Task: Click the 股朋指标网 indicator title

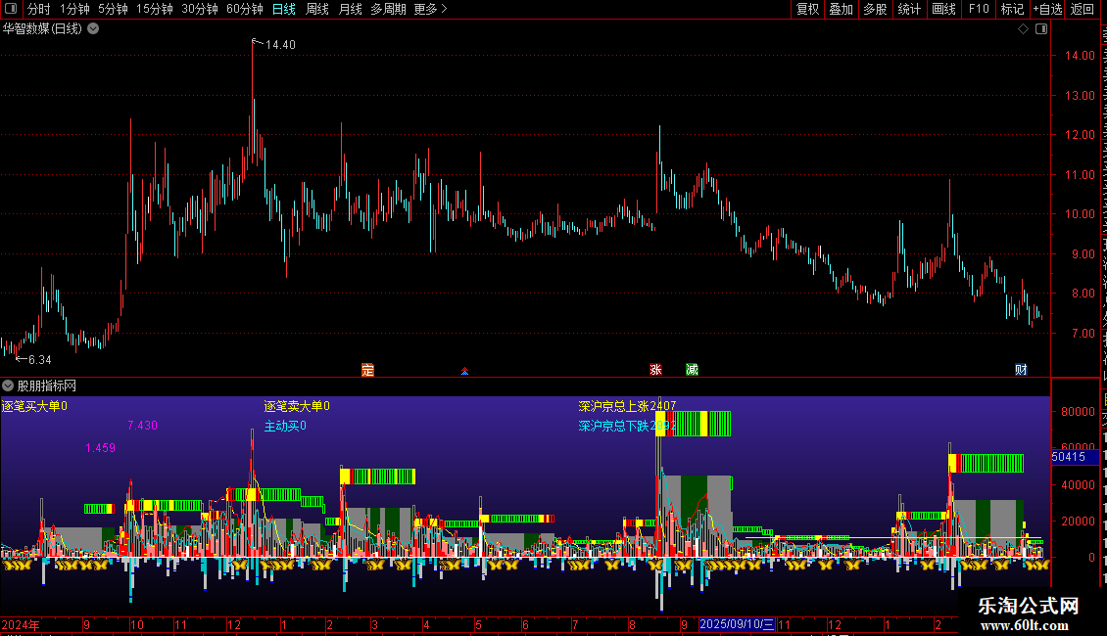Action: pos(47,386)
